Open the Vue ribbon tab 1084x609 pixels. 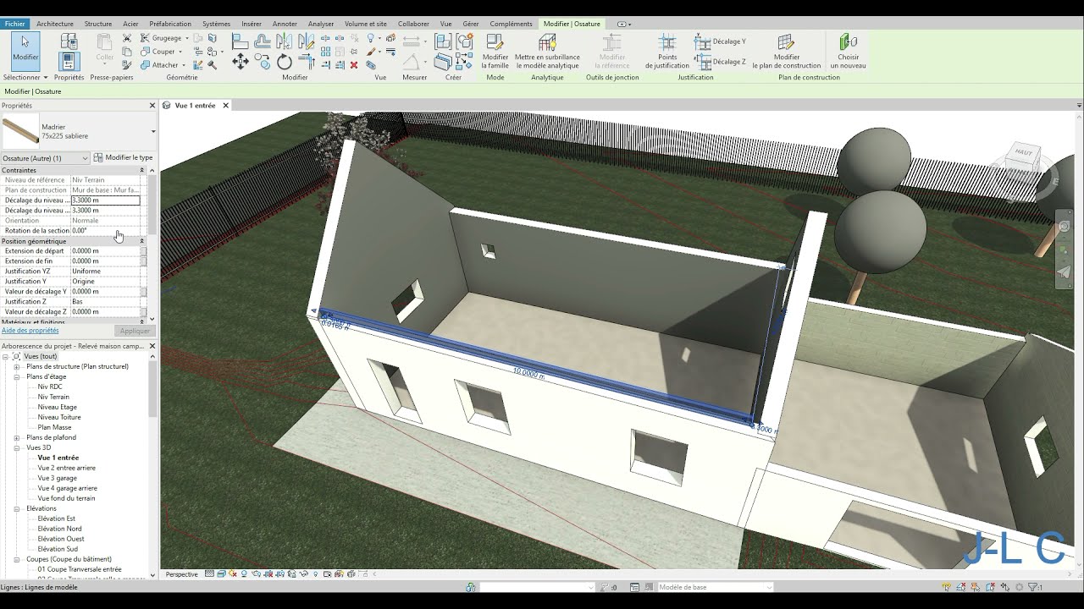point(446,24)
